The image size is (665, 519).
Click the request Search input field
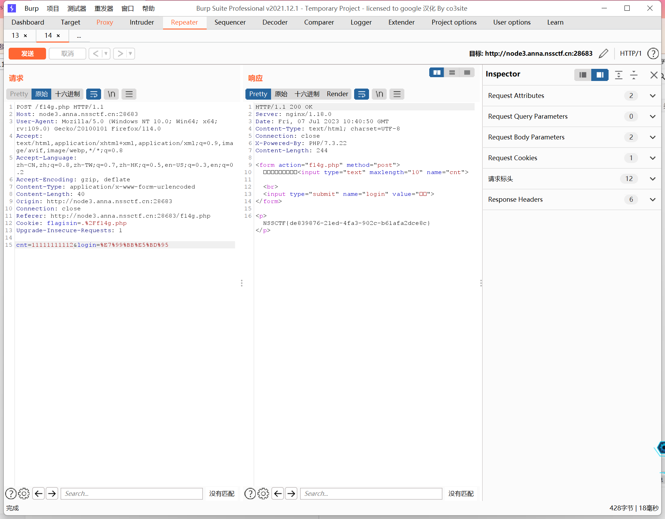point(132,493)
